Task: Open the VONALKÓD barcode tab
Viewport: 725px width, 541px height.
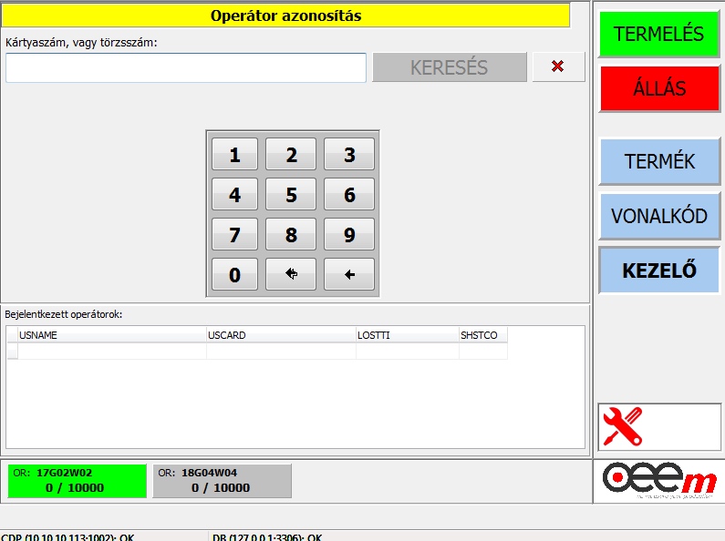Action: tap(658, 216)
